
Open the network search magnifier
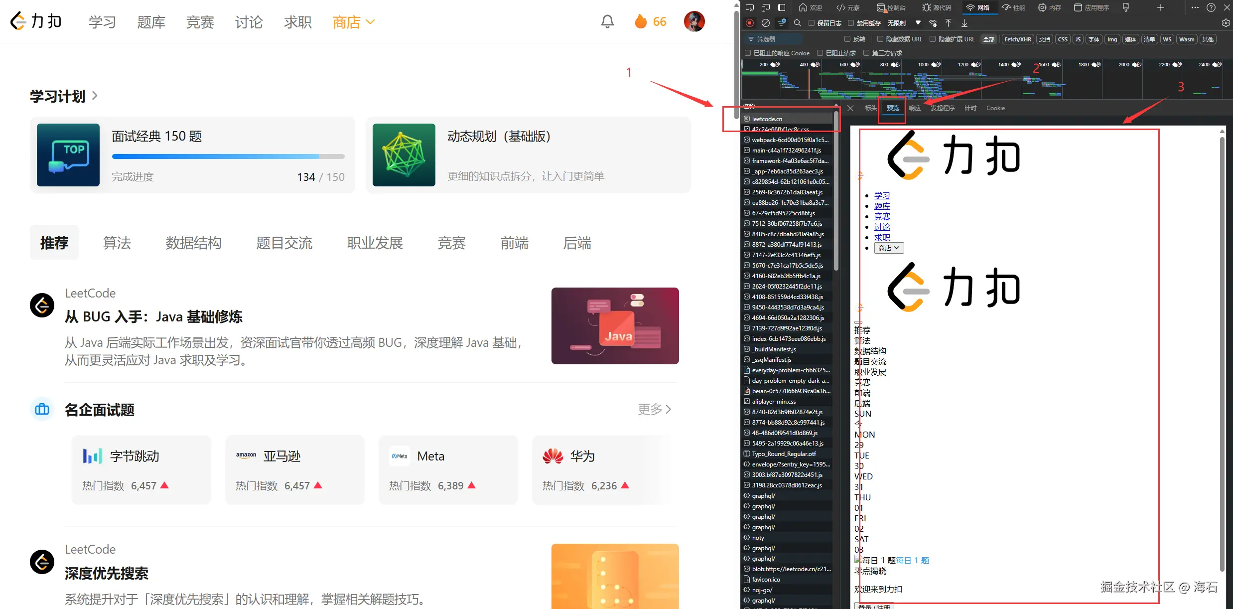coord(798,23)
